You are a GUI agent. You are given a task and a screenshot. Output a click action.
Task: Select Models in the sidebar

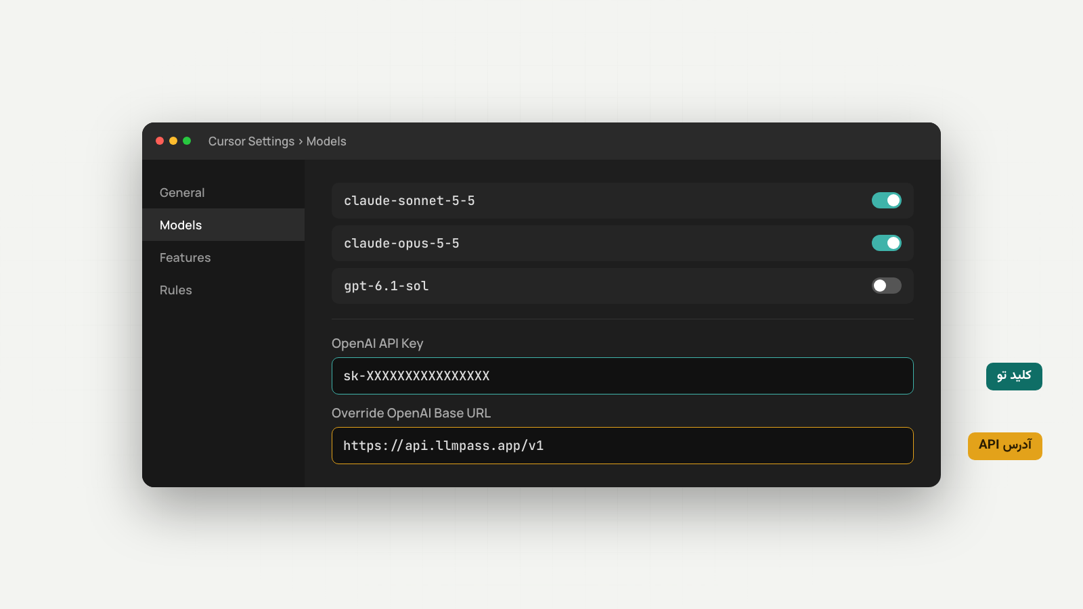coord(223,225)
